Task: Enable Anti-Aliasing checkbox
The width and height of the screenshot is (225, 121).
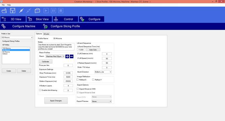Action: pyautogui.click(x=40, y=90)
